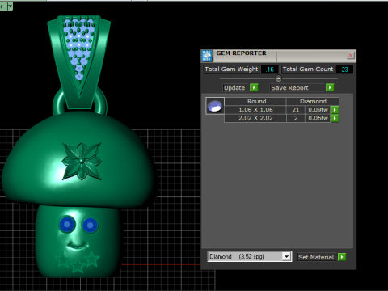Click the Set Material button
Screen dimensions: 388x291
[316, 257]
